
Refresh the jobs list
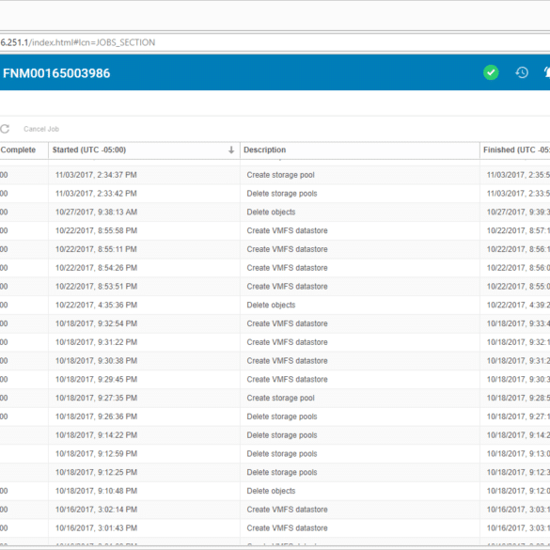pyautogui.click(x=5, y=129)
